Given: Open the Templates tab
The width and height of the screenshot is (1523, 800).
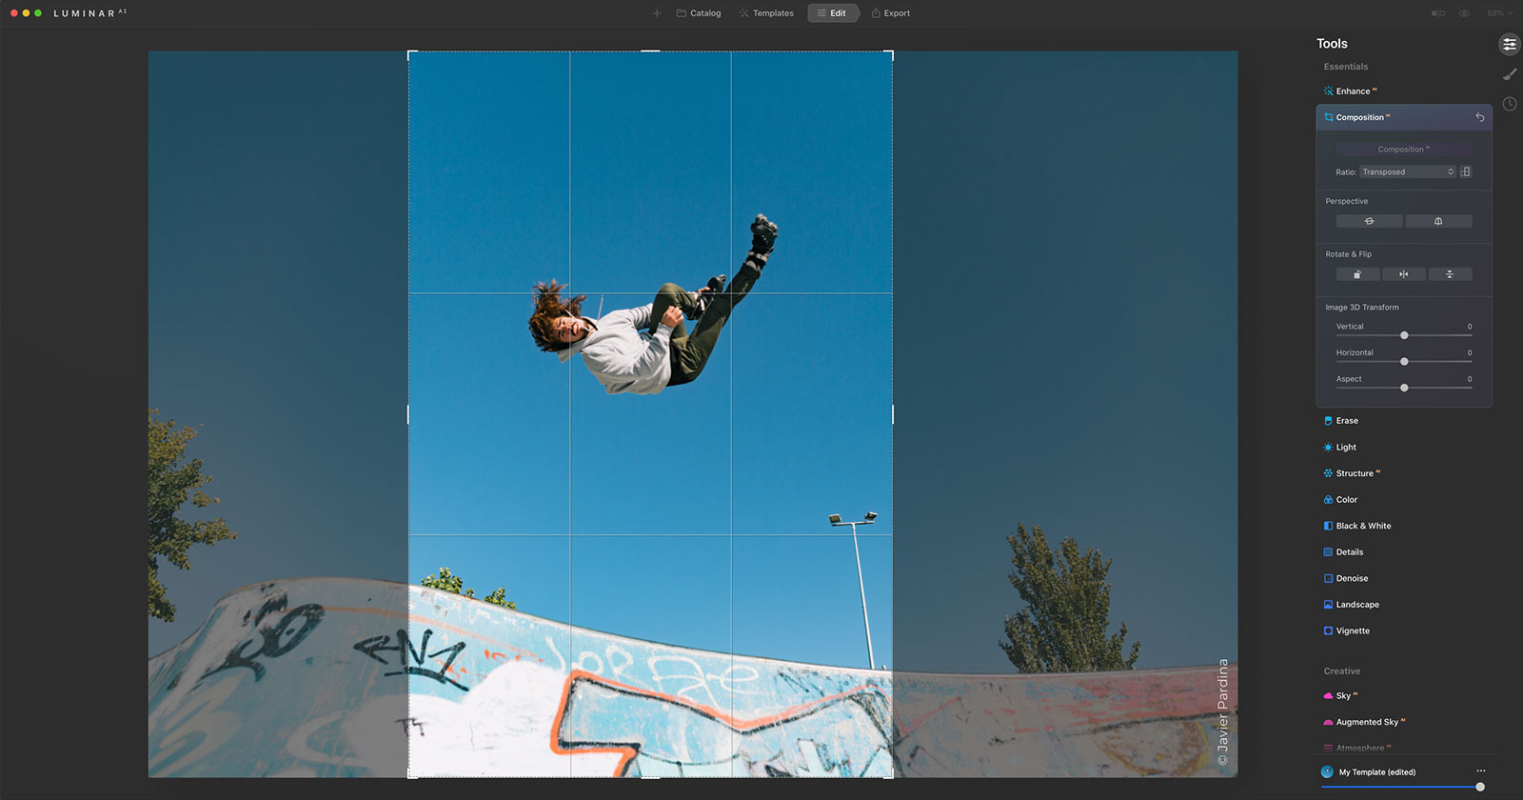Looking at the screenshot, I should [766, 13].
